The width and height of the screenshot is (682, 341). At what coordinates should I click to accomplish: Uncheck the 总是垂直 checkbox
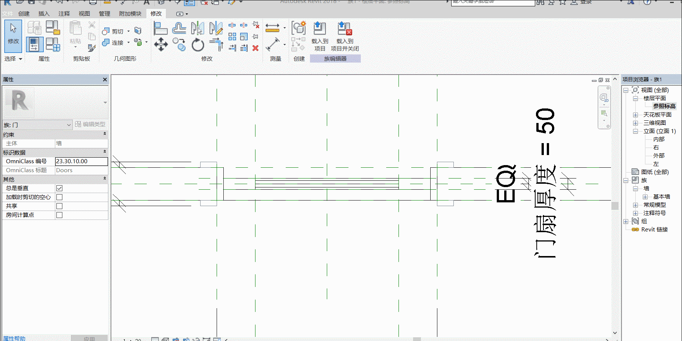[x=59, y=188]
